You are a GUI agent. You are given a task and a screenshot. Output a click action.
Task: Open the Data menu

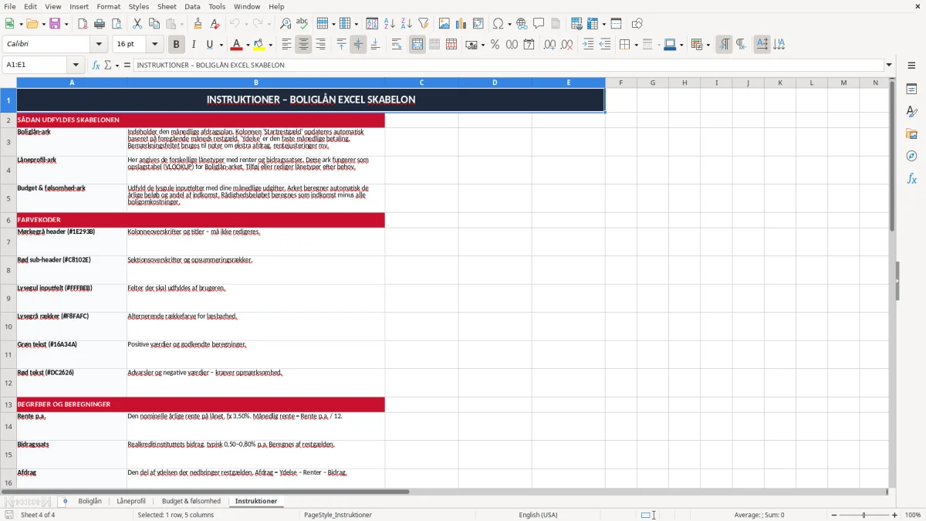(192, 6)
